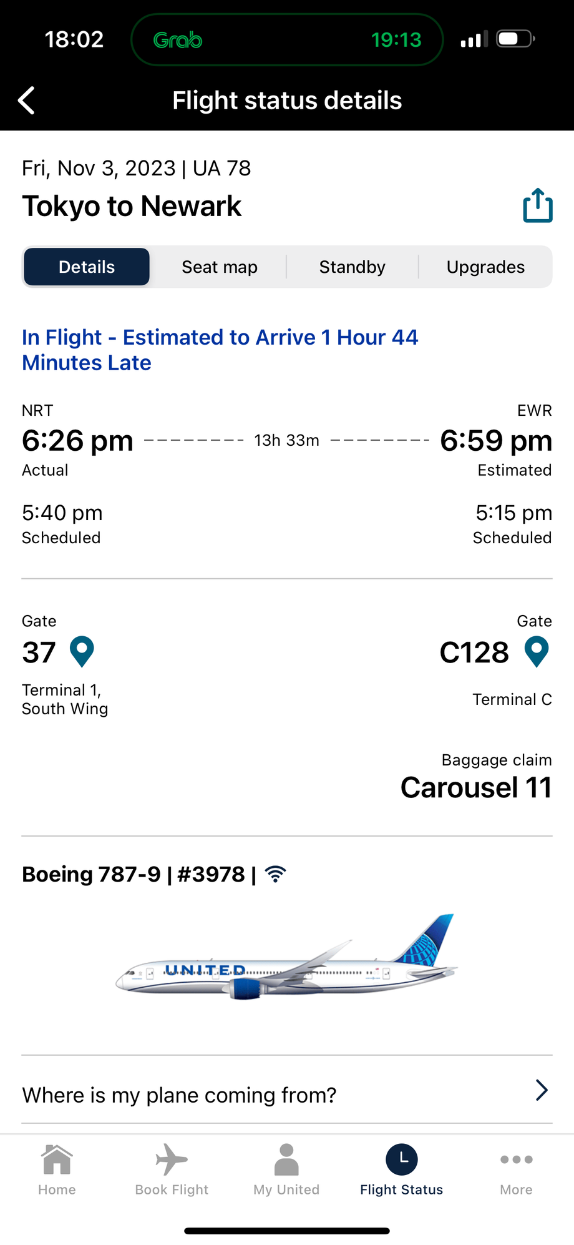574x1245 pixels.
Task: Open the share icon for this flight
Action: tap(538, 205)
